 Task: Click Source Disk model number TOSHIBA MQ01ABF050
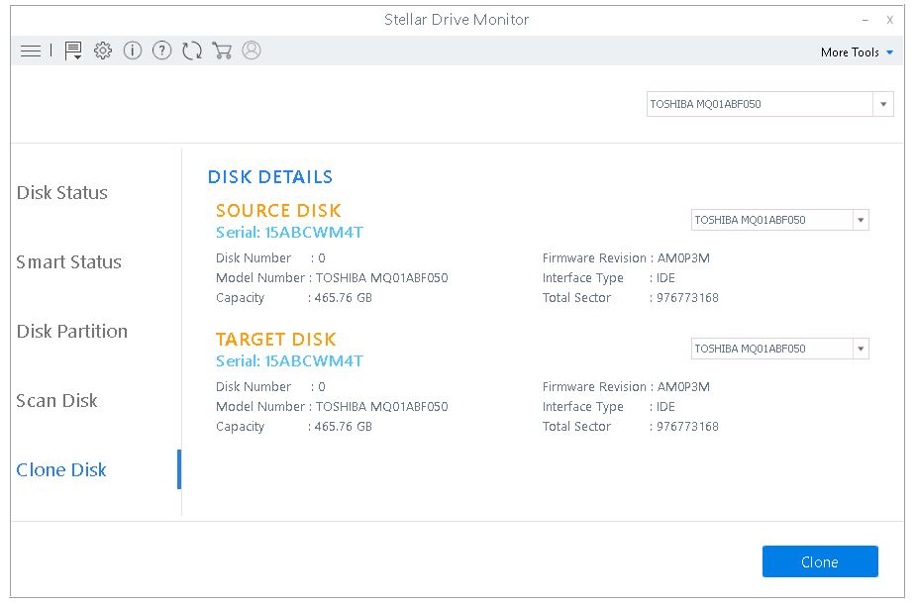[381, 278]
